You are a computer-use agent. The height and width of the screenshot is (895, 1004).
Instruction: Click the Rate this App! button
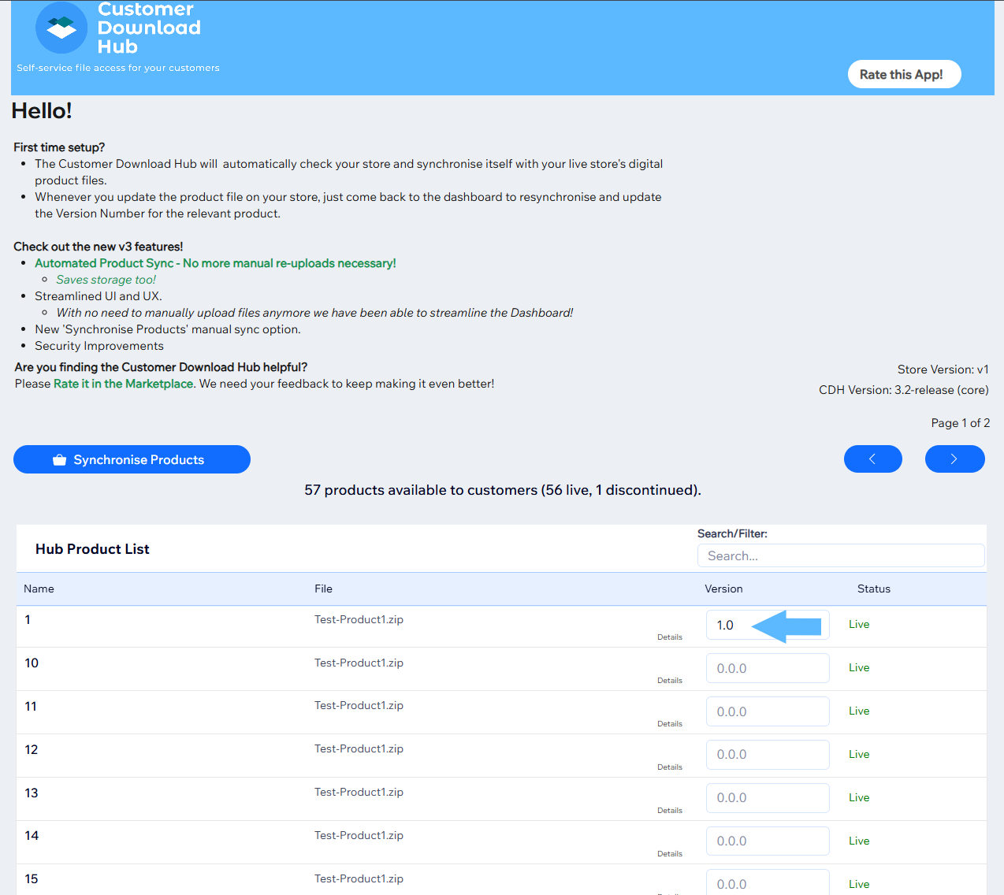tap(904, 74)
